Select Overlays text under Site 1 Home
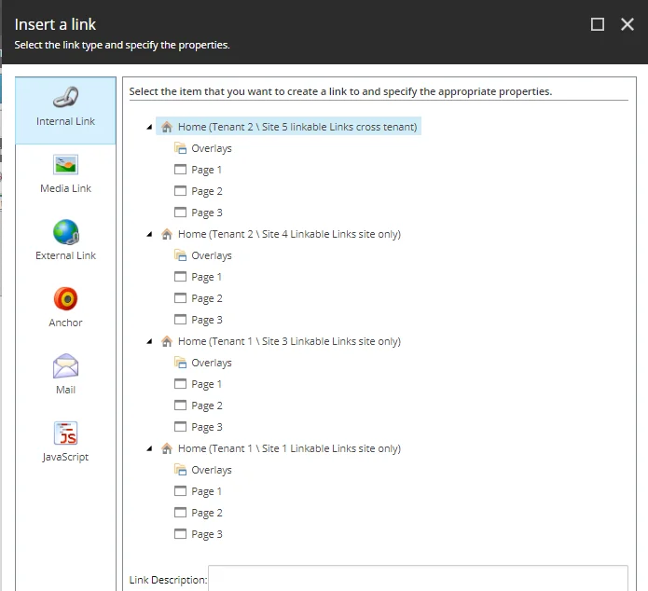This screenshot has width=648, height=591. (212, 471)
